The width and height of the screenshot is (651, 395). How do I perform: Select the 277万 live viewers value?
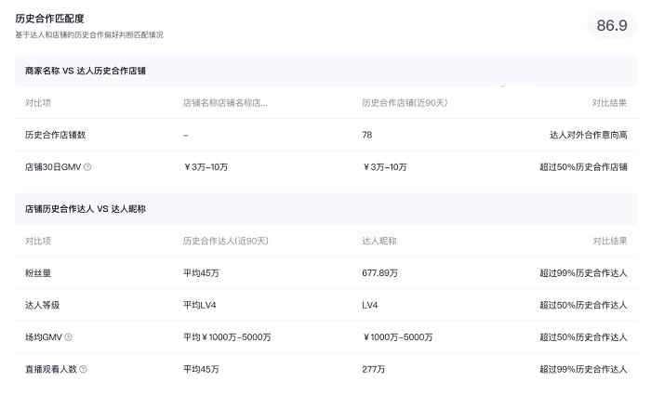pyautogui.click(x=374, y=369)
